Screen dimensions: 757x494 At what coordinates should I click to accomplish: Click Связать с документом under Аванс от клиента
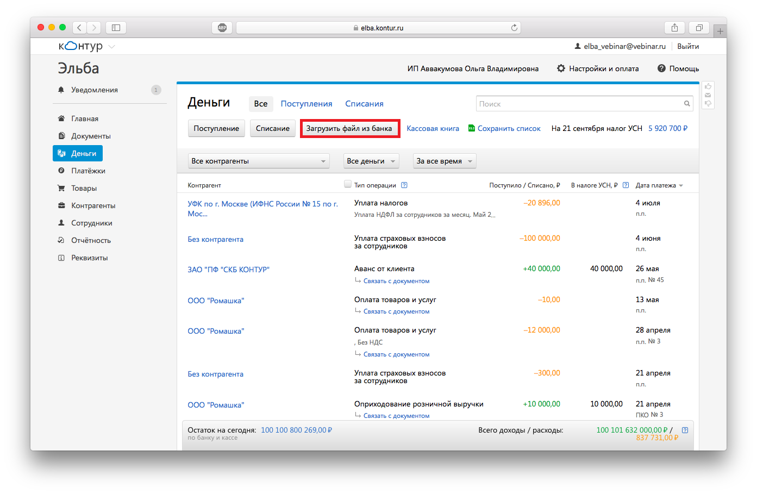(x=396, y=281)
